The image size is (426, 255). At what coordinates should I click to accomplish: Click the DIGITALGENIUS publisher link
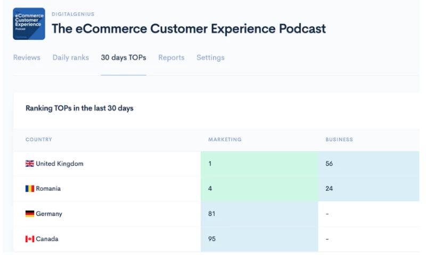[73, 14]
